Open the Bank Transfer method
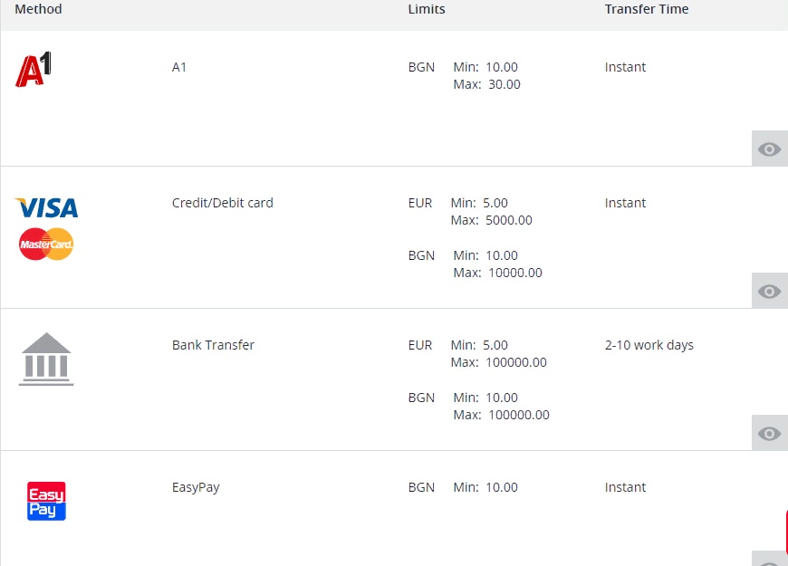Viewport: 788px width, 566px height. coord(213,345)
